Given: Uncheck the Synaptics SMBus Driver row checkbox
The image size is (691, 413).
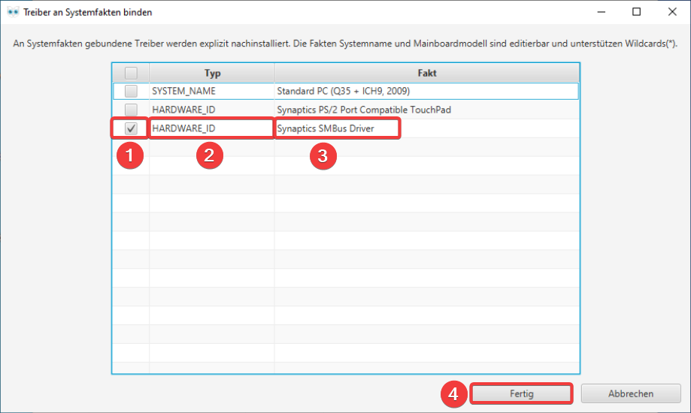Looking at the screenshot, I should (131, 128).
